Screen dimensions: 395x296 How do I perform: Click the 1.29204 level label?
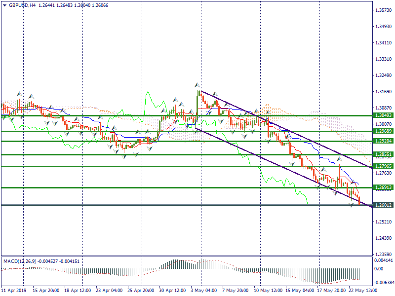click(383, 141)
